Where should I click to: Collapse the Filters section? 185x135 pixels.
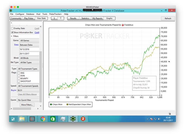point(12,36)
